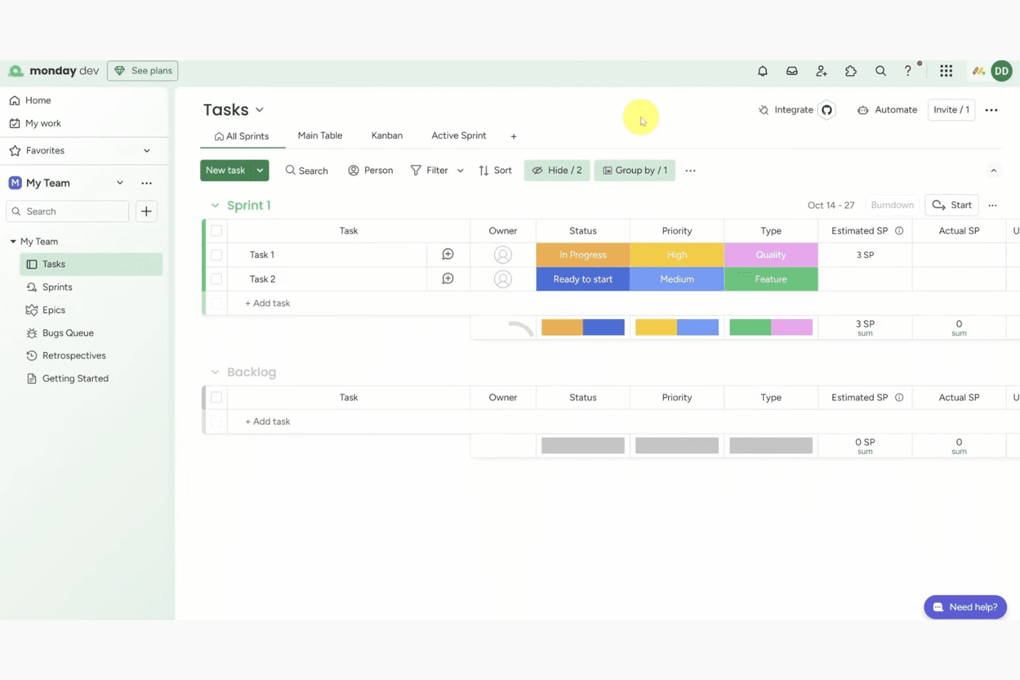Open the help question mark icon

(908, 71)
